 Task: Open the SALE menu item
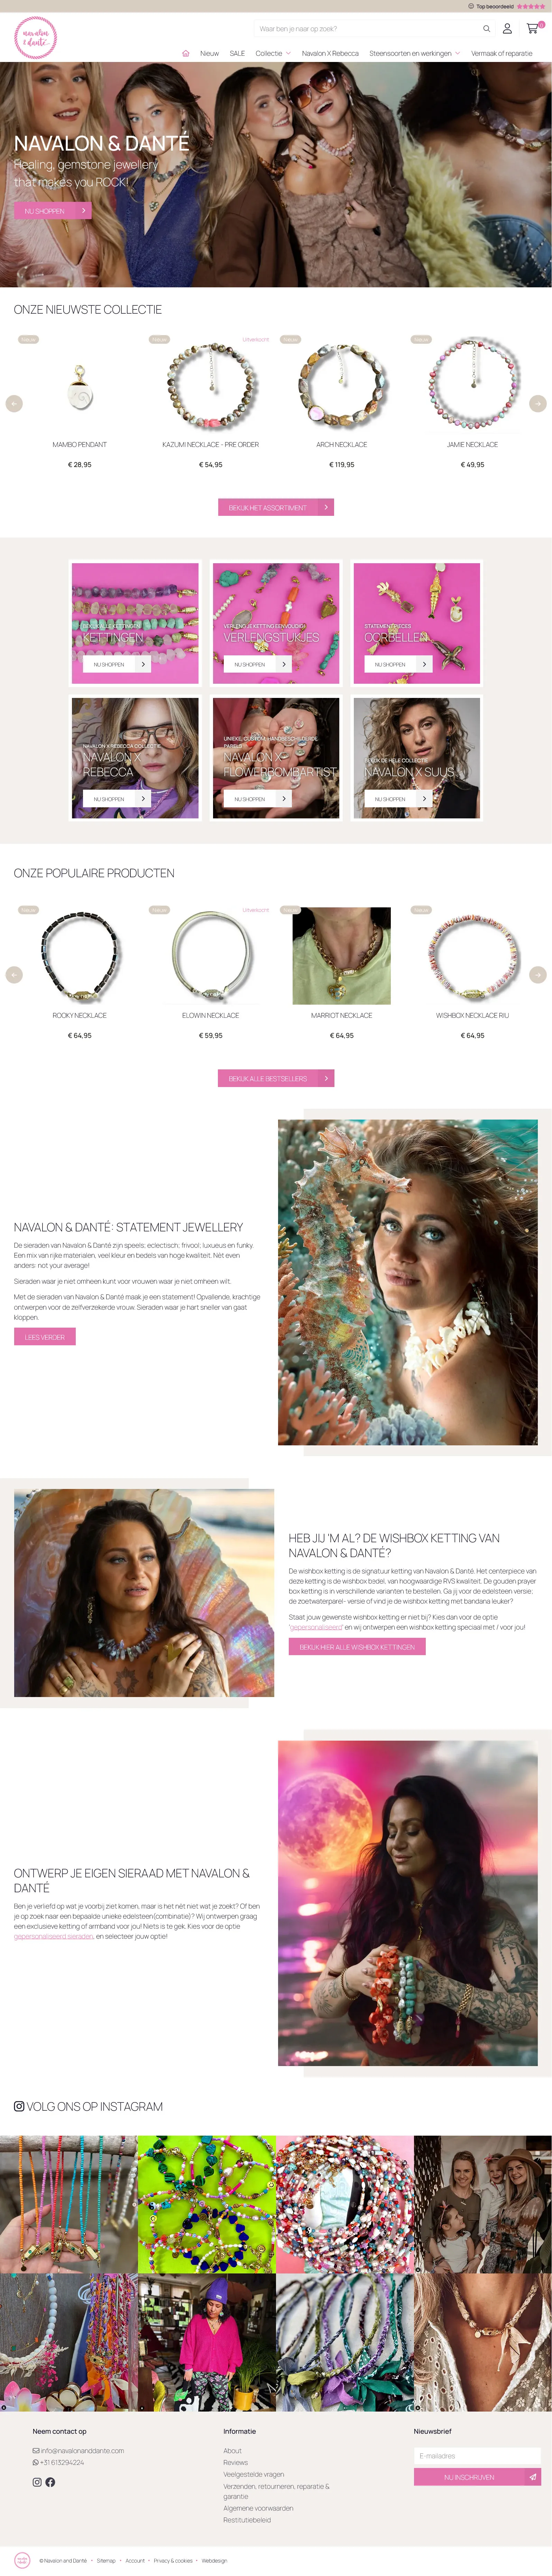coord(237,53)
